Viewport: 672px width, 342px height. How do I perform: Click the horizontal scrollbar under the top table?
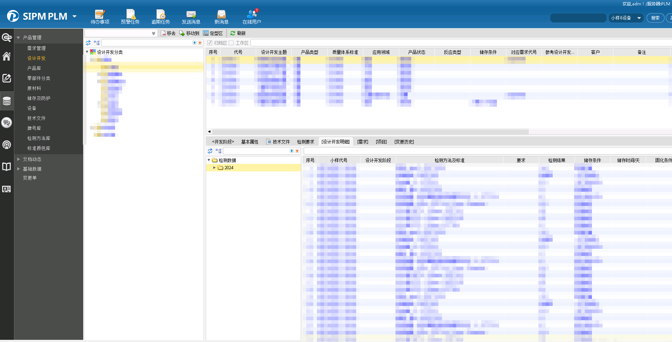[370, 131]
